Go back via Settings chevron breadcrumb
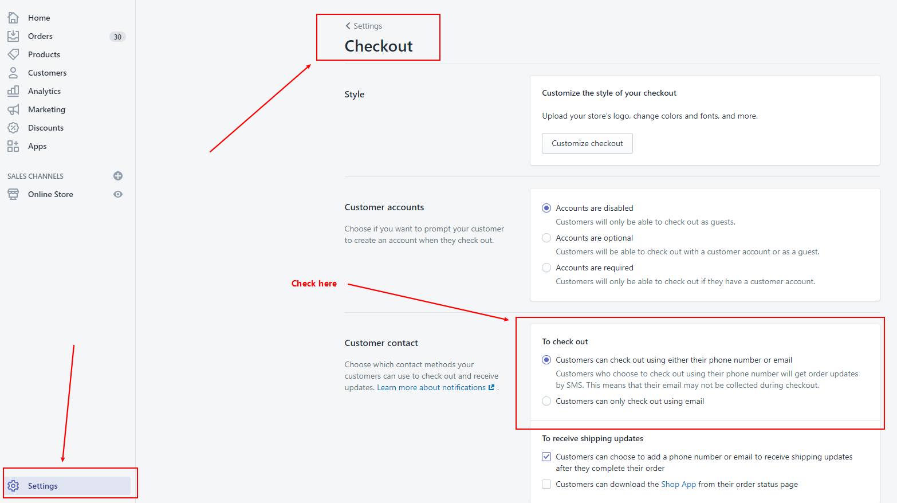Image resolution: width=897 pixels, height=503 pixels. 364,26
